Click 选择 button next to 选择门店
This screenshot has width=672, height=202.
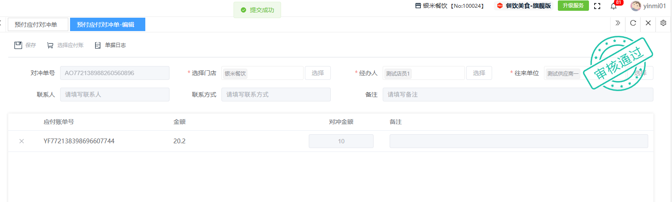pyautogui.click(x=317, y=73)
